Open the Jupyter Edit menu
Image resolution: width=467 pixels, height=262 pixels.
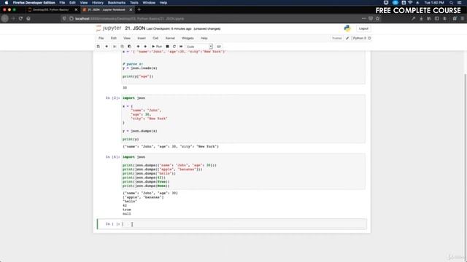coord(114,39)
